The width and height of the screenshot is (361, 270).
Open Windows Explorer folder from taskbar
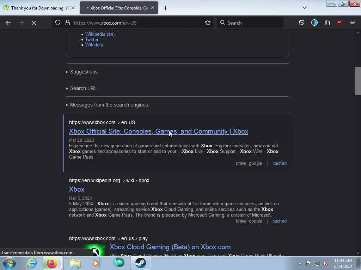click(75, 263)
